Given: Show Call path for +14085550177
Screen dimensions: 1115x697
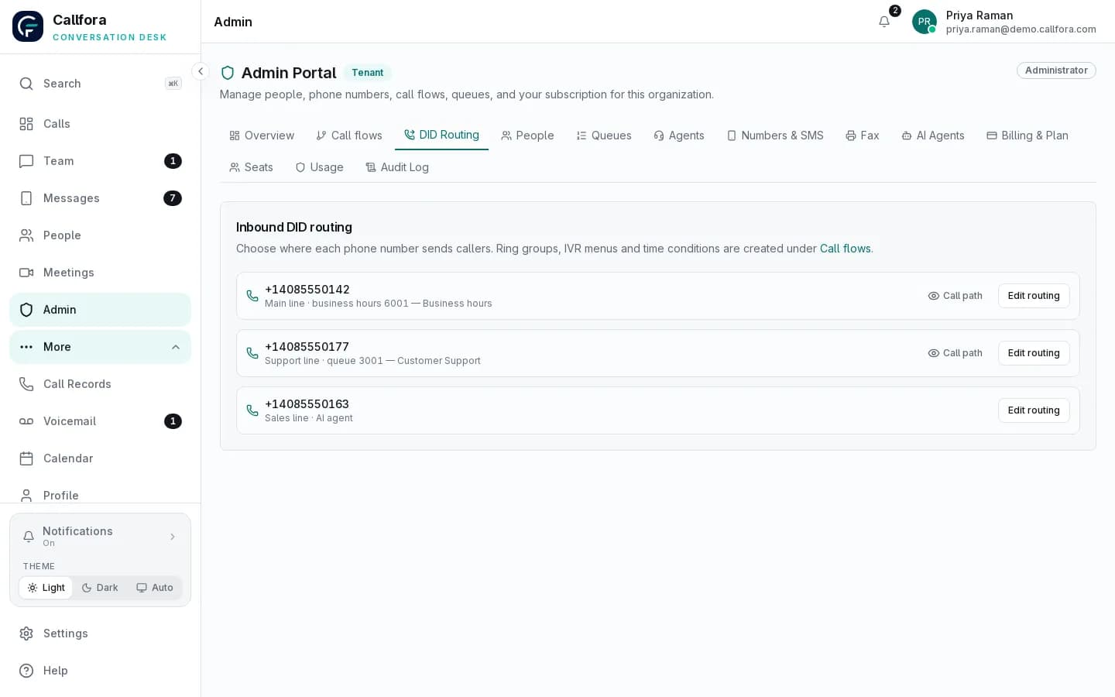Looking at the screenshot, I should 955,353.
